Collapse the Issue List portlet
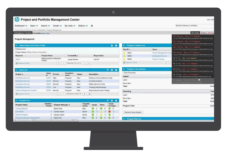 click(16, 70)
